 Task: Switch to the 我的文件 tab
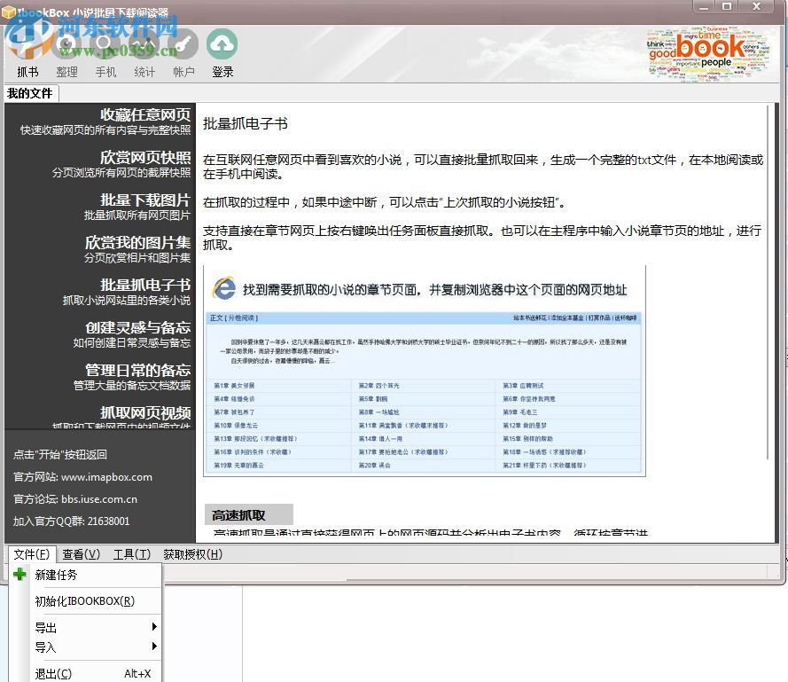32,93
